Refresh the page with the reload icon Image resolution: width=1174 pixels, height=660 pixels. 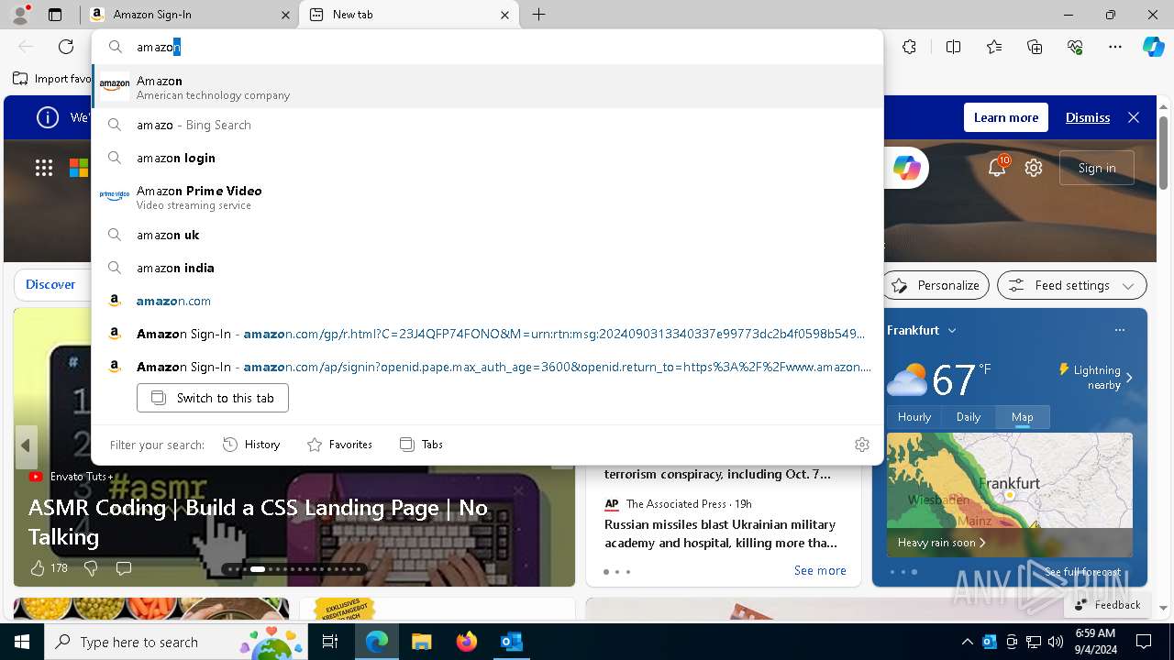(x=66, y=47)
